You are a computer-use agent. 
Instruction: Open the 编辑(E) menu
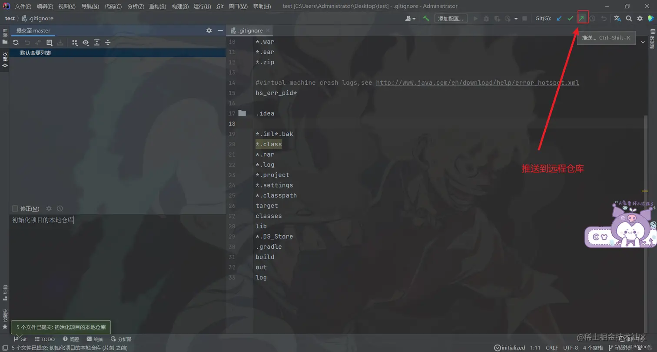click(x=45, y=7)
